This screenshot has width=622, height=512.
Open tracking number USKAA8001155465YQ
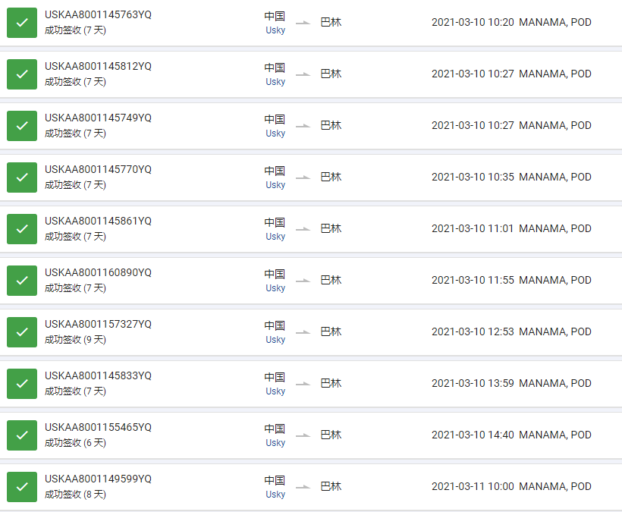tap(98, 427)
